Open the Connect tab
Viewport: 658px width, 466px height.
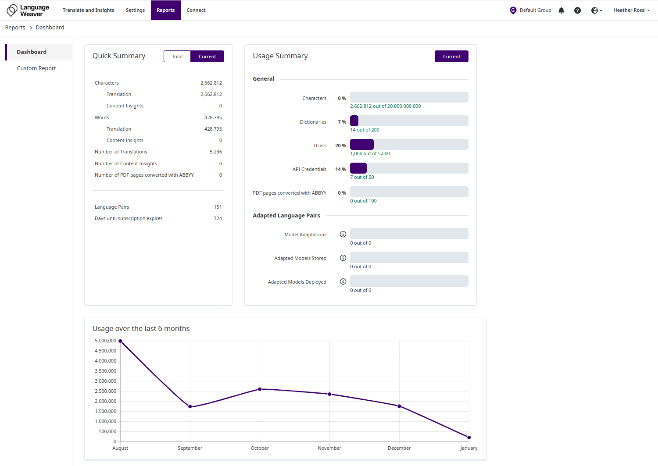196,10
